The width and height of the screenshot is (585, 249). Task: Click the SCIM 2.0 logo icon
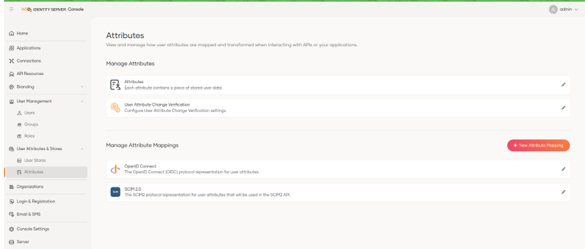pos(115,192)
